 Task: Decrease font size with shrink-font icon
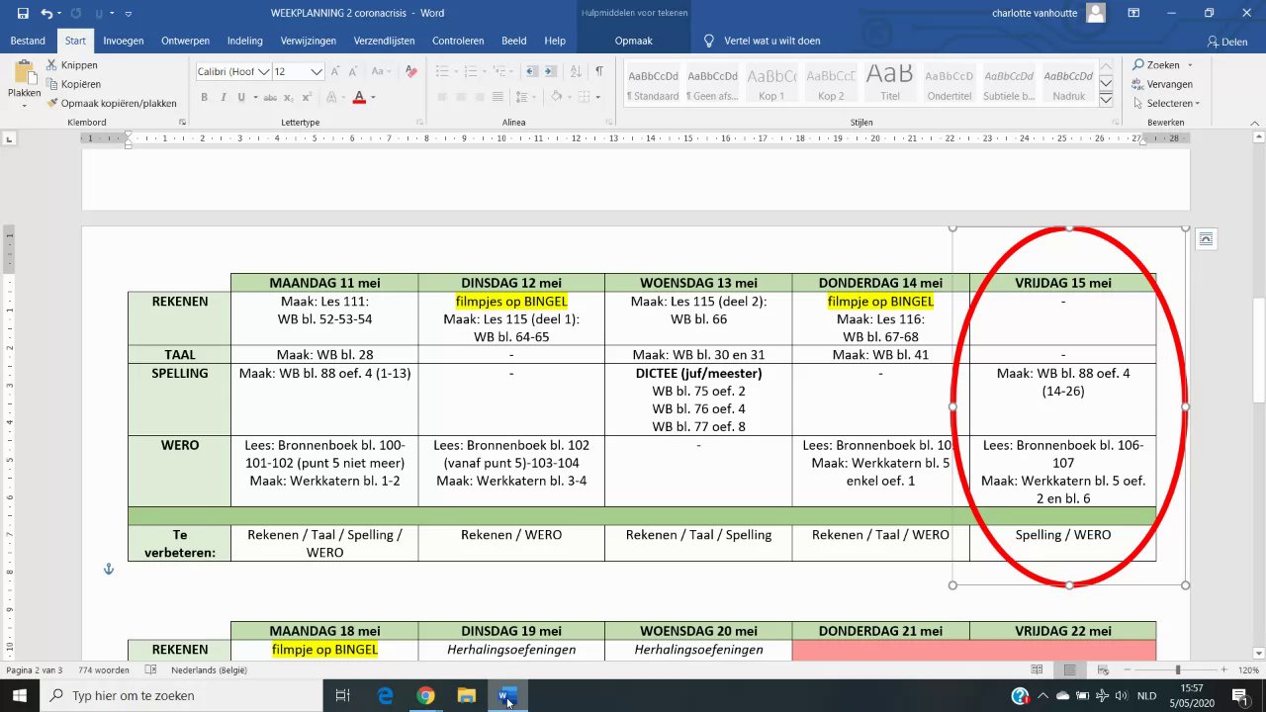(354, 71)
